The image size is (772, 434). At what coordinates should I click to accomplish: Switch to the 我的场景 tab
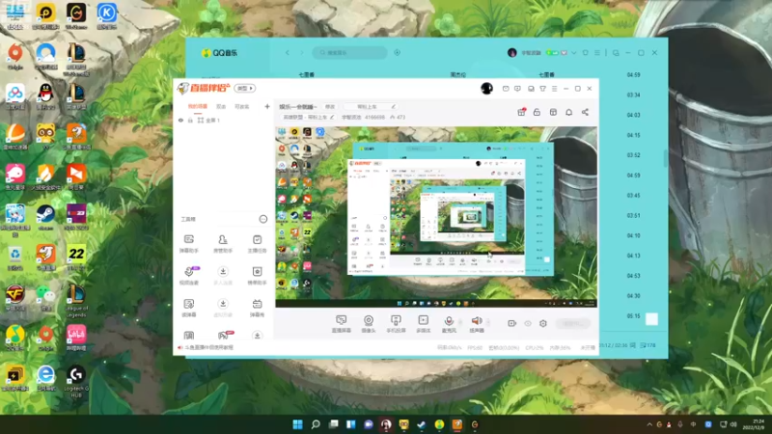(x=198, y=106)
